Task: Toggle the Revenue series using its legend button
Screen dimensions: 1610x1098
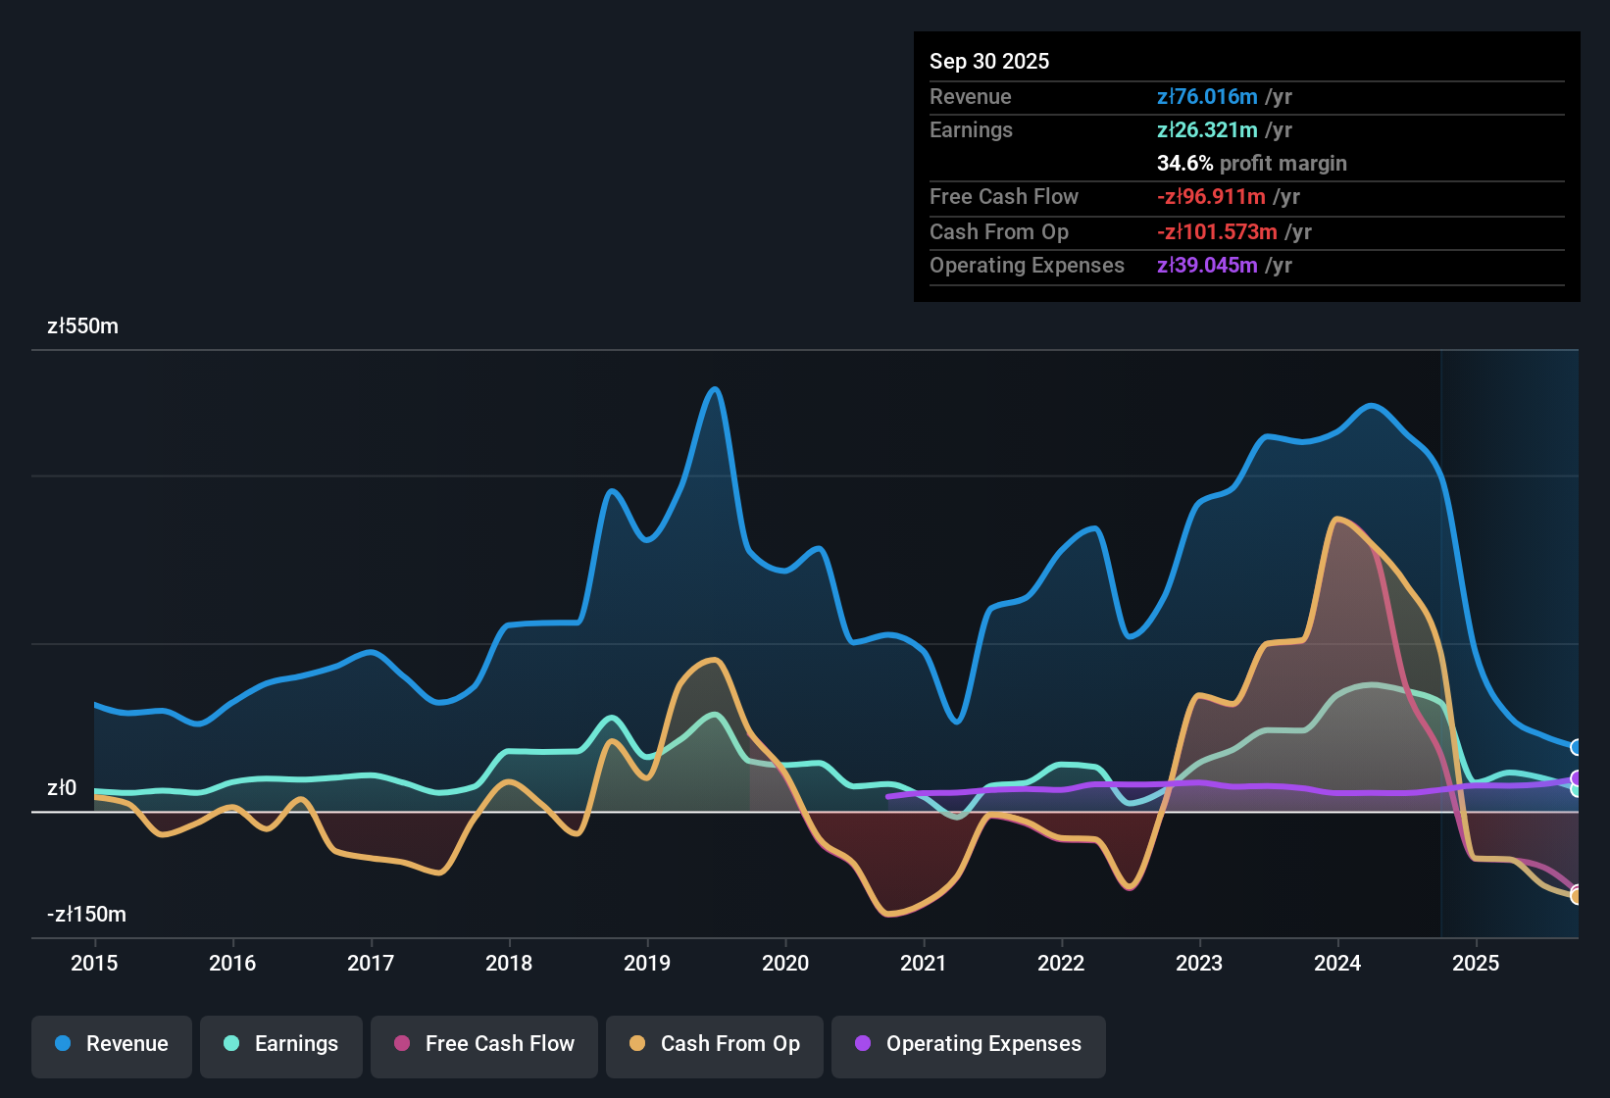Action: [x=111, y=1044]
